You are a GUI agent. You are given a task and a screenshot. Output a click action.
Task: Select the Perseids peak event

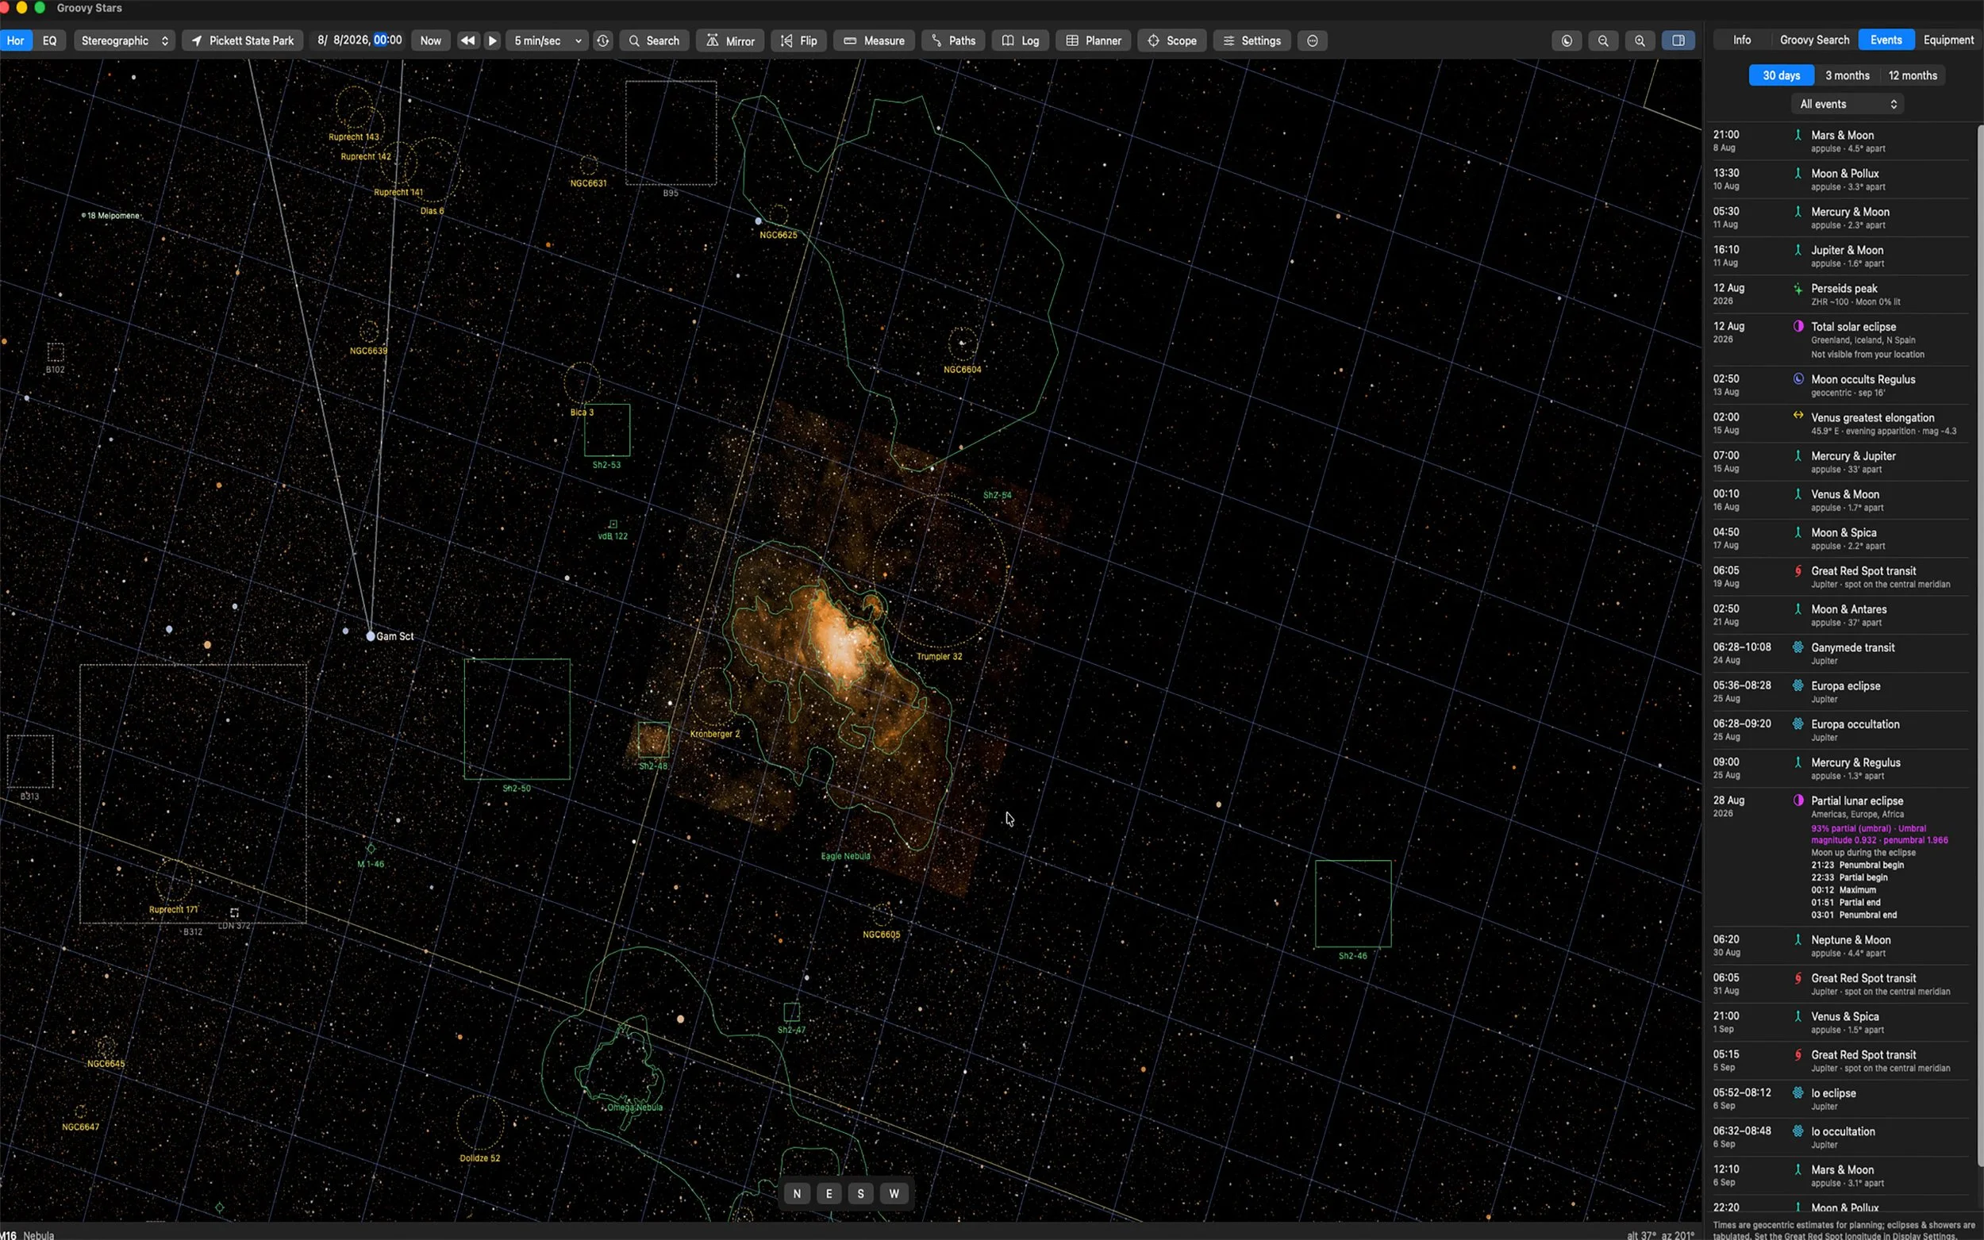click(1840, 294)
